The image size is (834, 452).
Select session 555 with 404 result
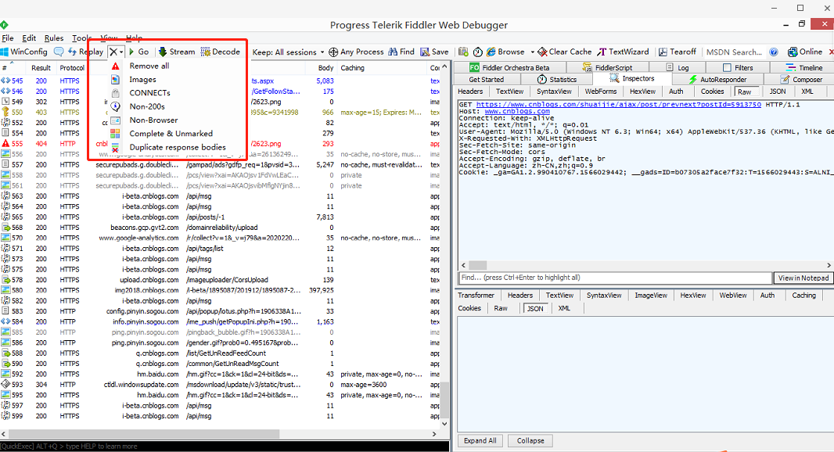coord(220,144)
